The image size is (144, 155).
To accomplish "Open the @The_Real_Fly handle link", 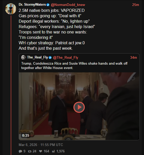I will coord(66,57).
